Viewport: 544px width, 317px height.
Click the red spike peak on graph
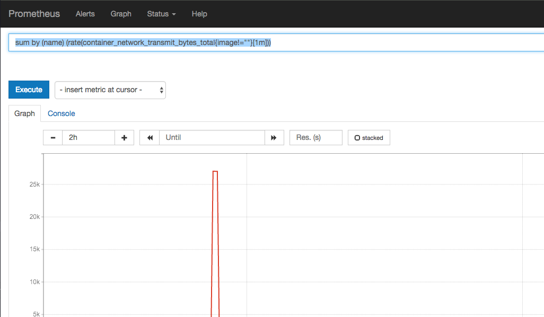click(215, 172)
